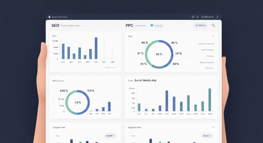Click the "30.%" label beside the PPC donut

tap(174, 43)
